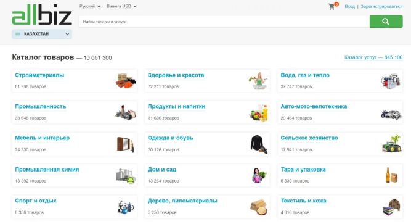
Task: Click the bottle and bag image for Тара и упаковка
Action: point(392,175)
